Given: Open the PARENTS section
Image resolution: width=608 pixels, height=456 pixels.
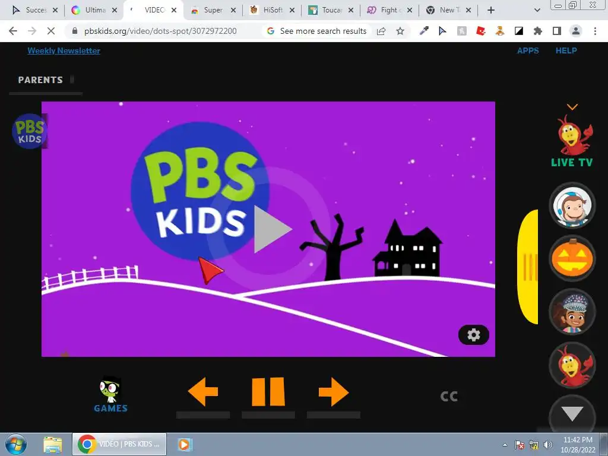Looking at the screenshot, I should pyautogui.click(x=40, y=80).
